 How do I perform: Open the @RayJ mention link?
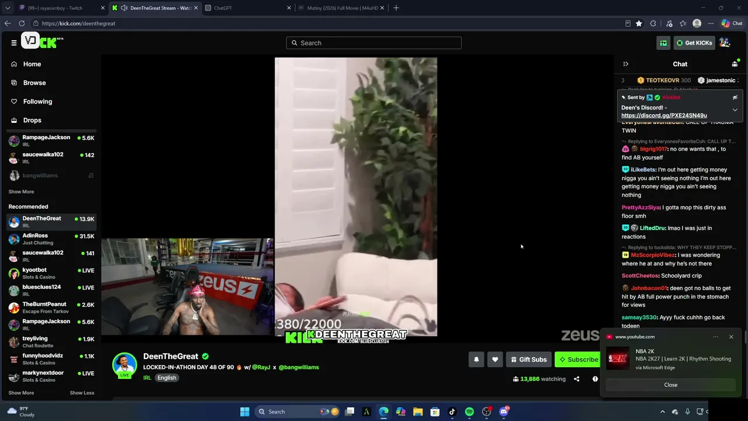[x=261, y=367]
